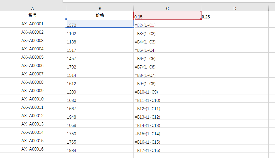Click formula cell =B13*(1-C12)
The width and height of the screenshot is (275, 158).
point(167,115)
